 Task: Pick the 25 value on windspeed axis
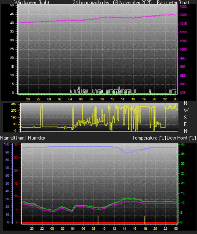click(12, 49)
